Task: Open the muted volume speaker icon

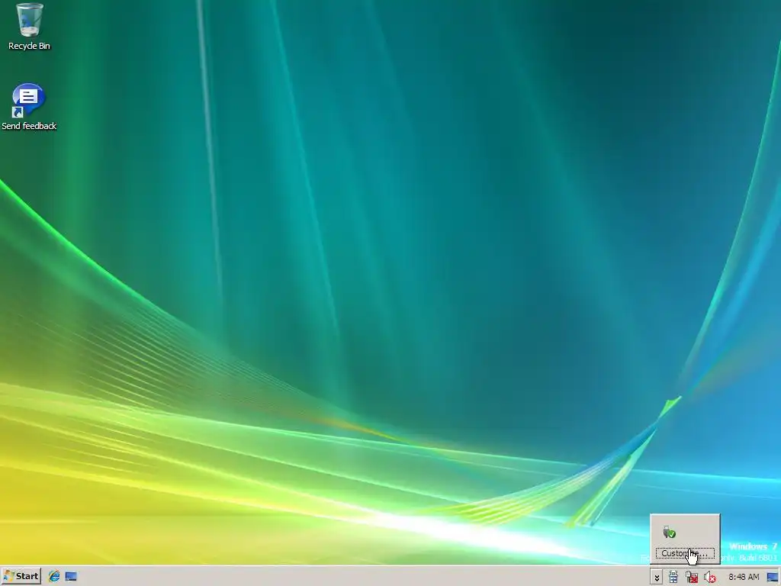Action: pyautogui.click(x=710, y=577)
